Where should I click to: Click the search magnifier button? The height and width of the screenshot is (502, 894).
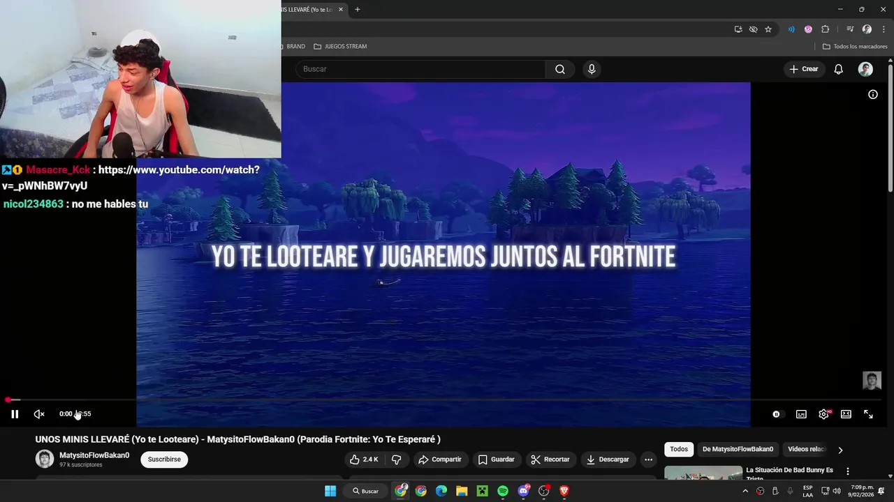point(560,69)
